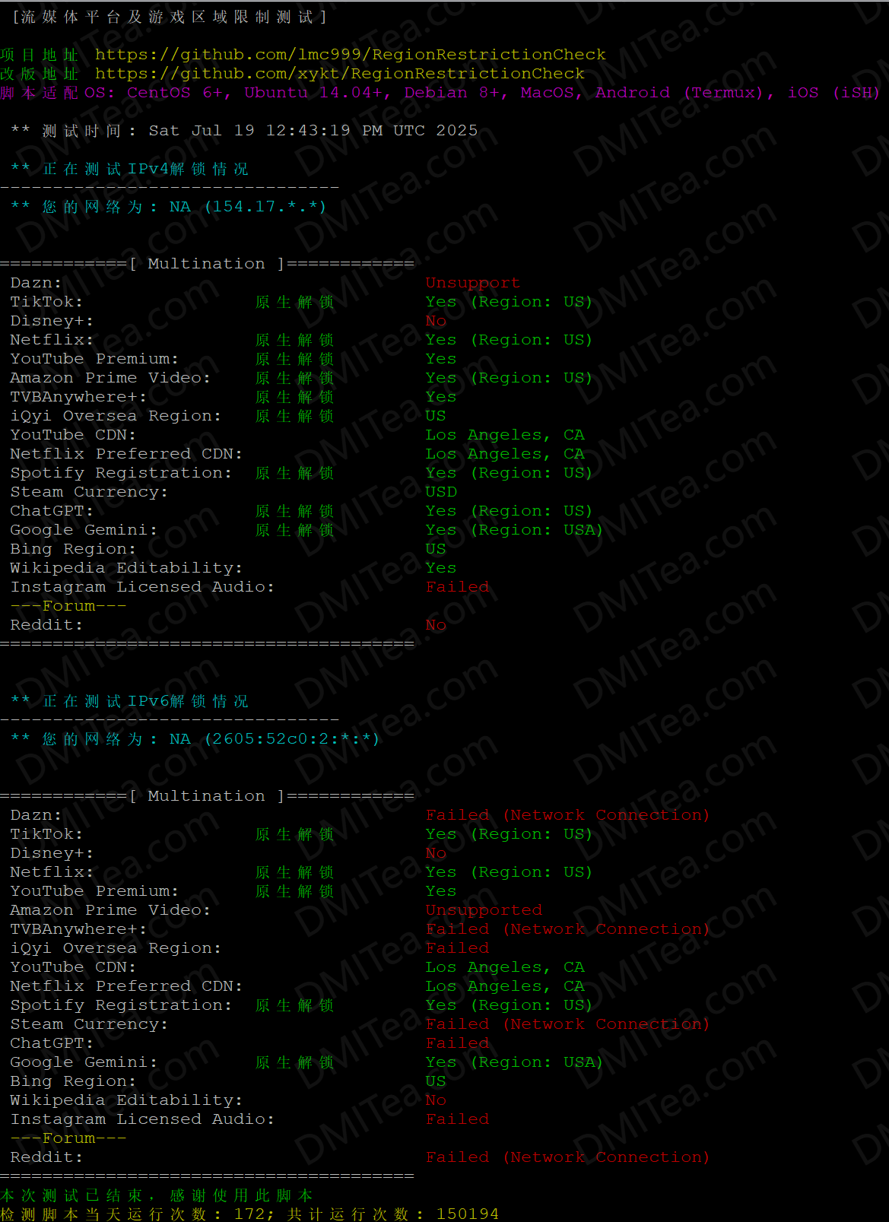Click the IPv6 'Multination' section header
The width and height of the screenshot is (889, 1222).
[x=207, y=796]
